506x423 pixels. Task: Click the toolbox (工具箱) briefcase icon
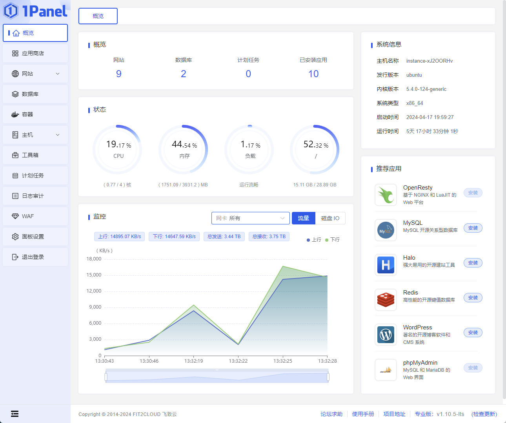[15, 155]
